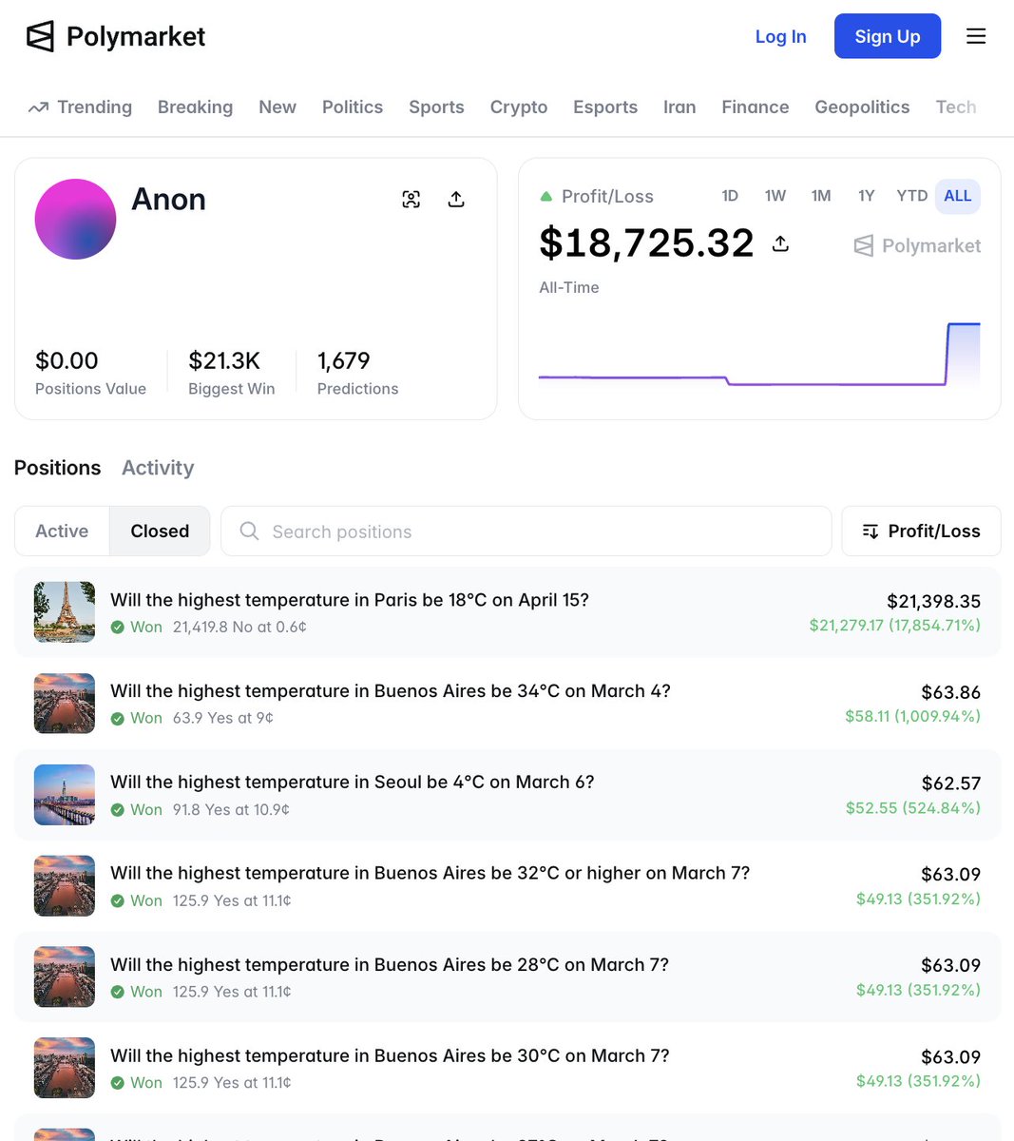Open the Esports category

point(605,107)
